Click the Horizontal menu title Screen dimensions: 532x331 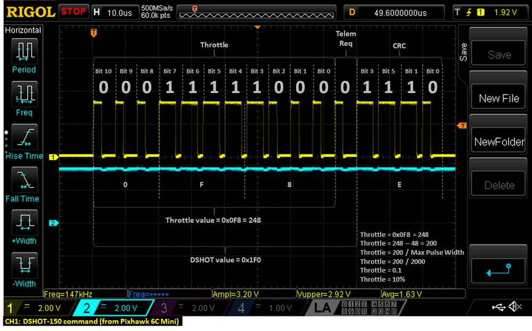click(23, 30)
